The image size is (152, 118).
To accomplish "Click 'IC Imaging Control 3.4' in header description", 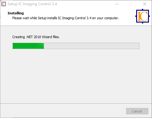I will coord(75,18).
